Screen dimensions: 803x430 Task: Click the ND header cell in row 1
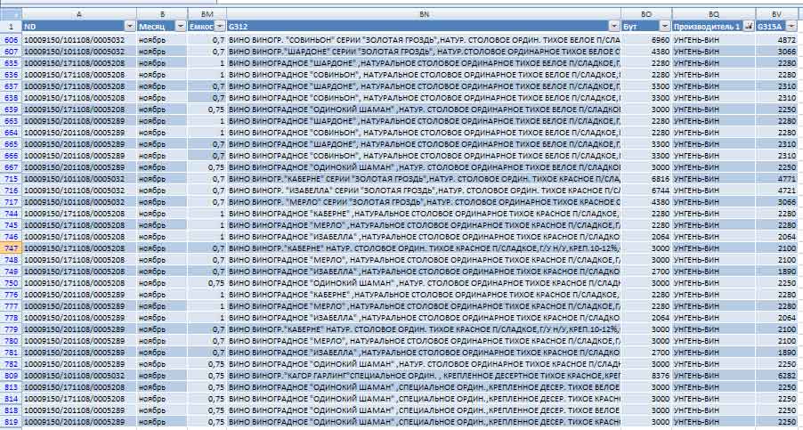pos(71,28)
